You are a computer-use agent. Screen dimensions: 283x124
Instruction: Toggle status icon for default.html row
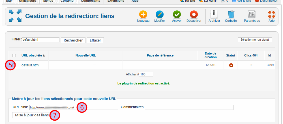[x=231, y=65]
